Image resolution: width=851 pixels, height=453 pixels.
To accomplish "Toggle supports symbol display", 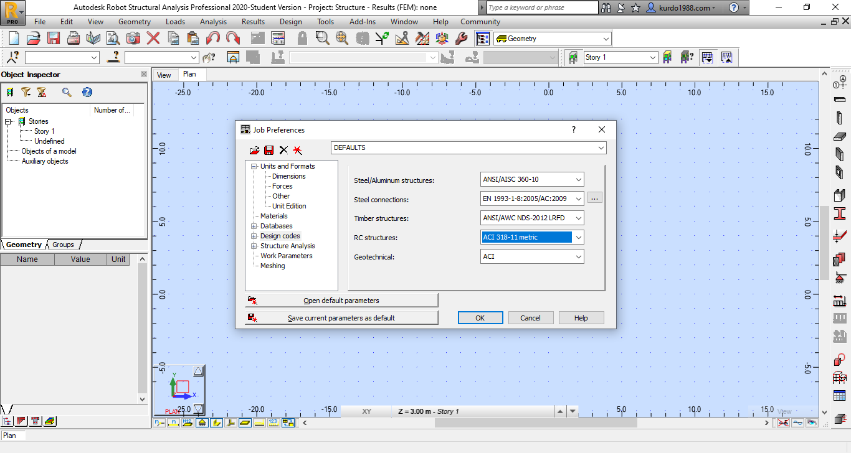I will tap(202, 423).
